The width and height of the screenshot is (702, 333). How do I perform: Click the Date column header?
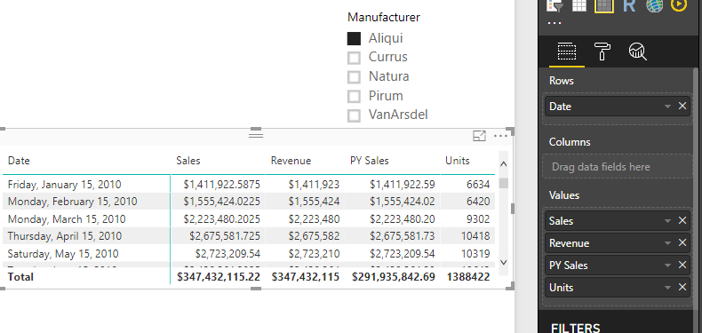19,161
